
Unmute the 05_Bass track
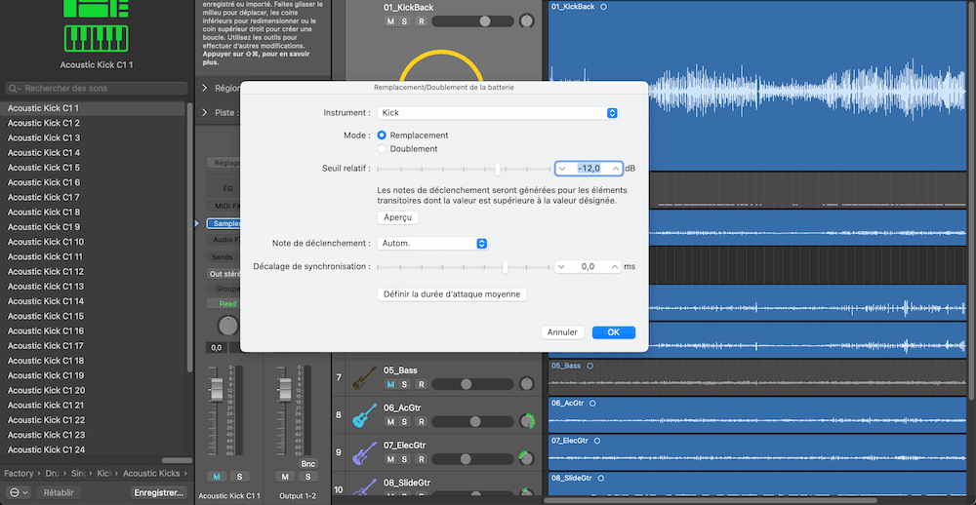390,384
